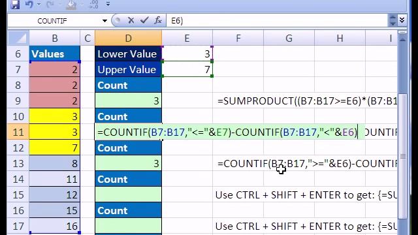Click the SUMPRODUCT formula text in row 9
This screenshot has width=418, height=235.
(307, 101)
